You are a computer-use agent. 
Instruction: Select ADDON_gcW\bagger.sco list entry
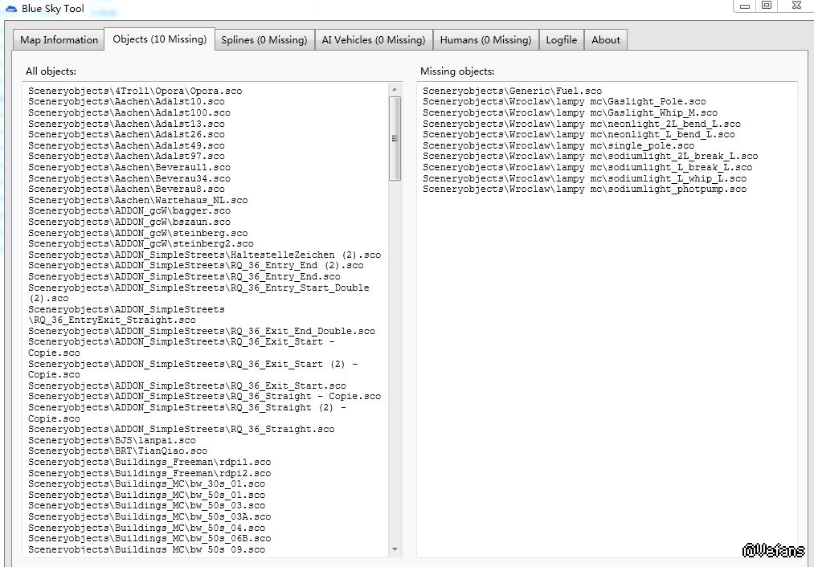(x=129, y=211)
